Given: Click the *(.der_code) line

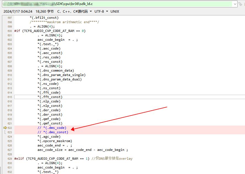Looking at the screenshot, I should coord(49,110).
